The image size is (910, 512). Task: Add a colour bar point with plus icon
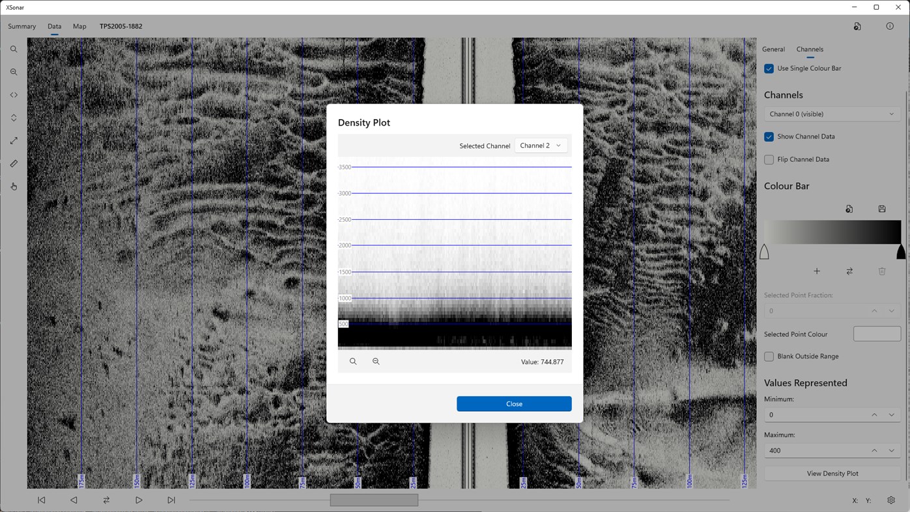coord(817,271)
